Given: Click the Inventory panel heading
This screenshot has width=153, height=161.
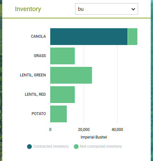Looking at the screenshot, I should point(28,9).
